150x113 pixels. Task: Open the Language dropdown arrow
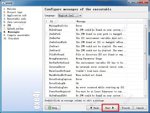click(x=80, y=15)
